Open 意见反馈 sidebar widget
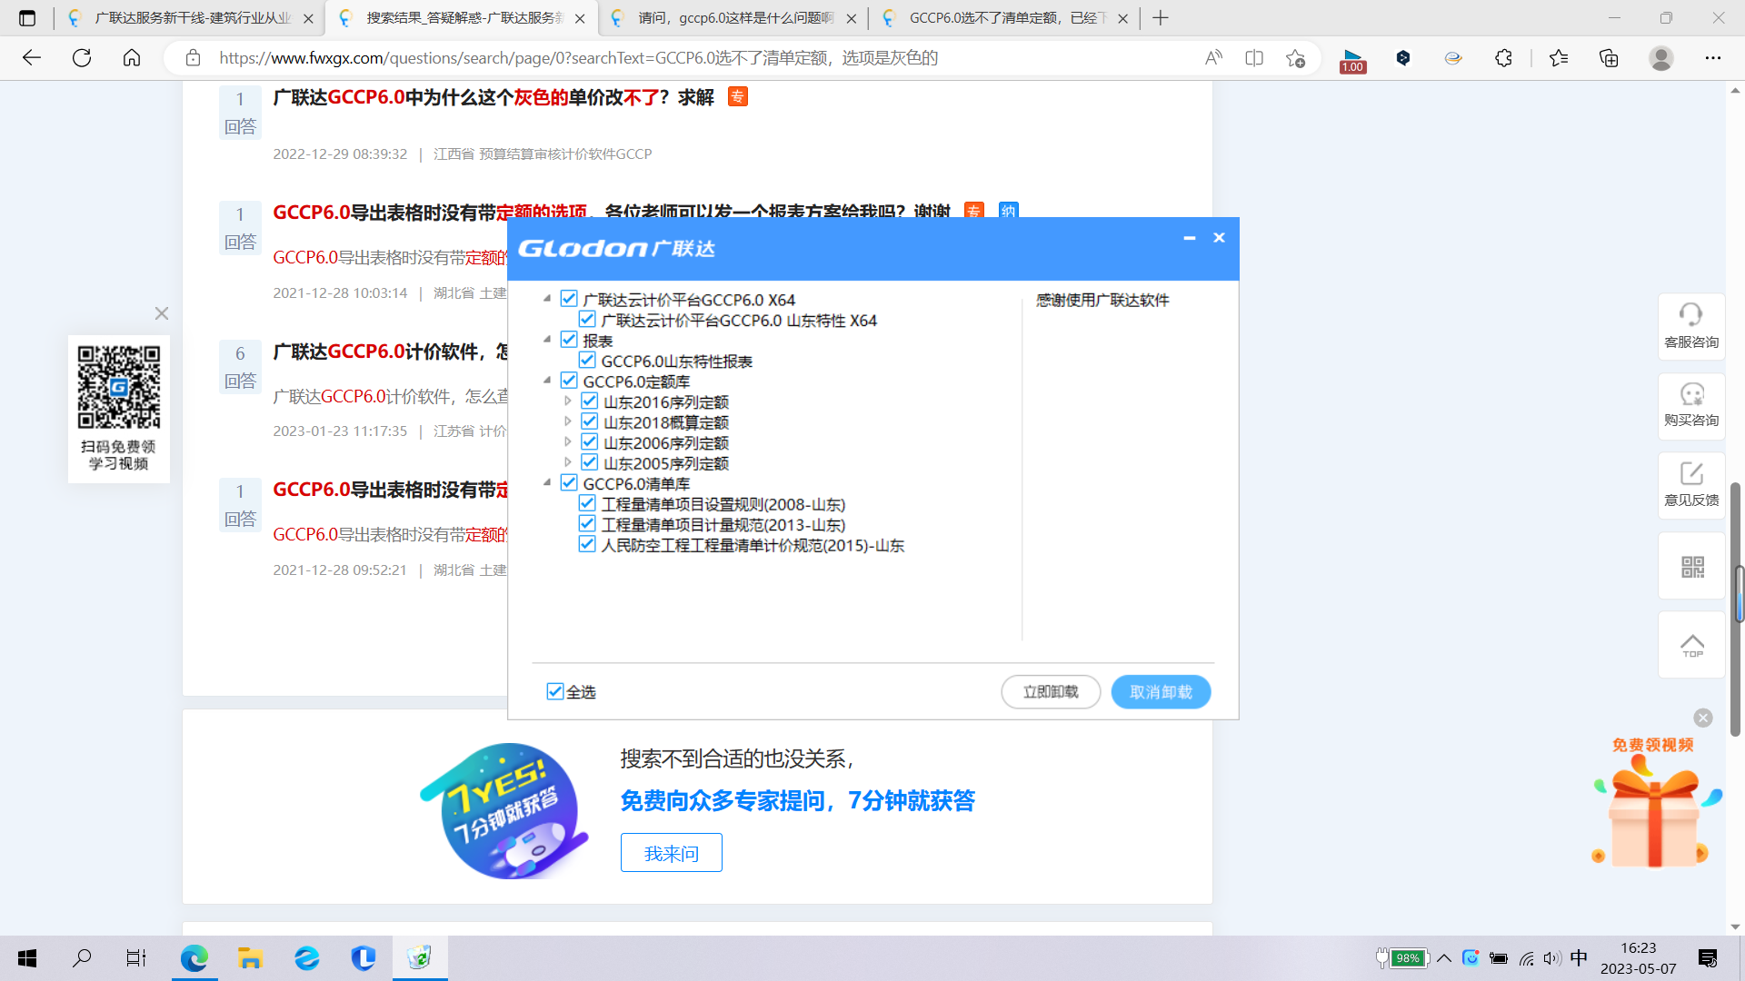Image resolution: width=1745 pixels, height=981 pixels. click(x=1691, y=485)
